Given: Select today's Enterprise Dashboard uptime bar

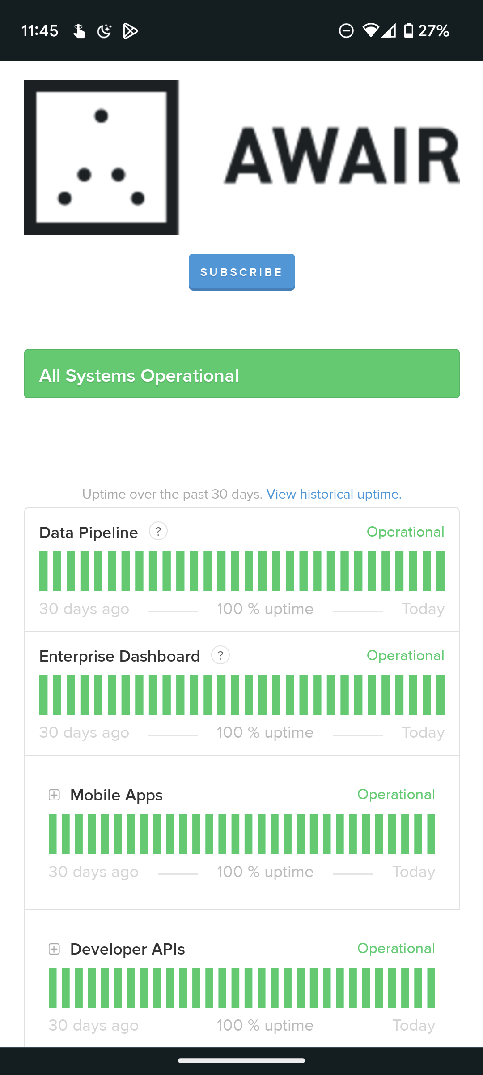Looking at the screenshot, I should [440, 695].
